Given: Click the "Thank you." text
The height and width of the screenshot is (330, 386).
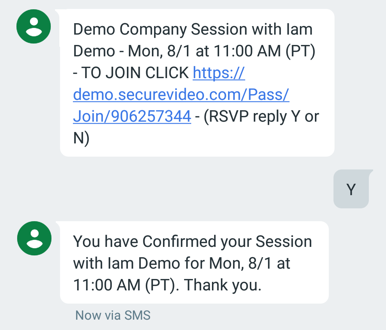Looking at the screenshot, I should click(x=223, y=285).
